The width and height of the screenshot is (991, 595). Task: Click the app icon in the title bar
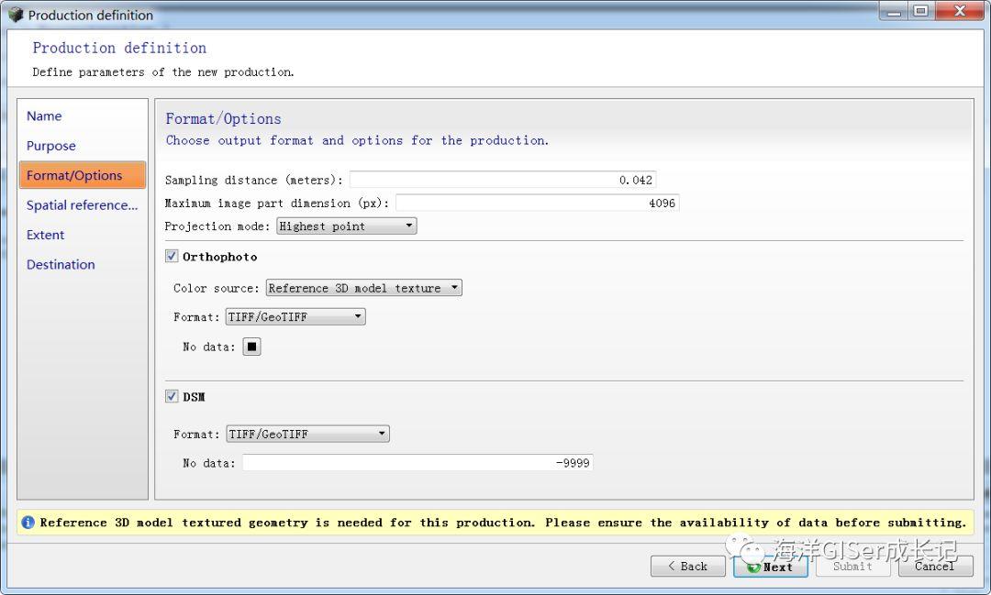(x=16, y=15)
